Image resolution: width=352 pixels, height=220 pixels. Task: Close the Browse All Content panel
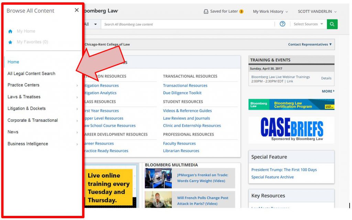click(77, 10)
